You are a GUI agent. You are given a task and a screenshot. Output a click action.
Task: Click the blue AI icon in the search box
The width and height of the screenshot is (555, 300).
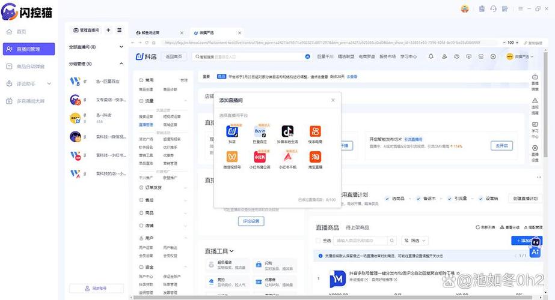coord(308,56)
